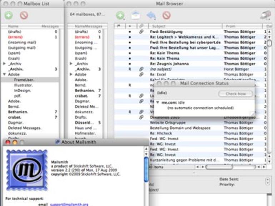Click paperclip icon on (no subject) row
Viewport: 275px width, 206px height.
click(141, 69)
